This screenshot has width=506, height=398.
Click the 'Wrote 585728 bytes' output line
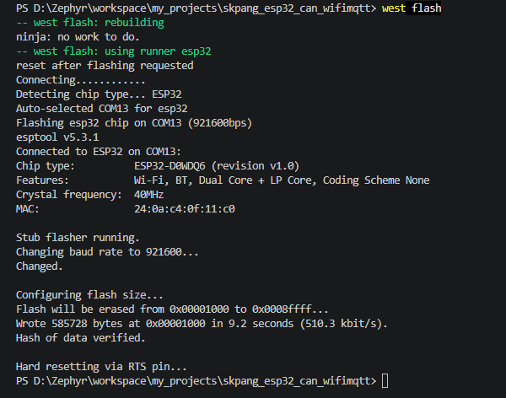click(202, 324)
